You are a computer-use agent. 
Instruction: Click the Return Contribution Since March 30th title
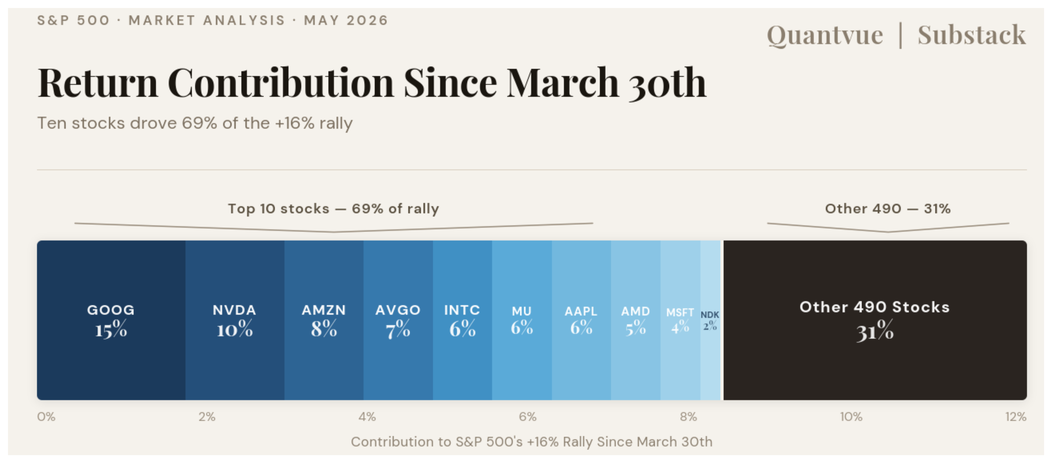372,83
